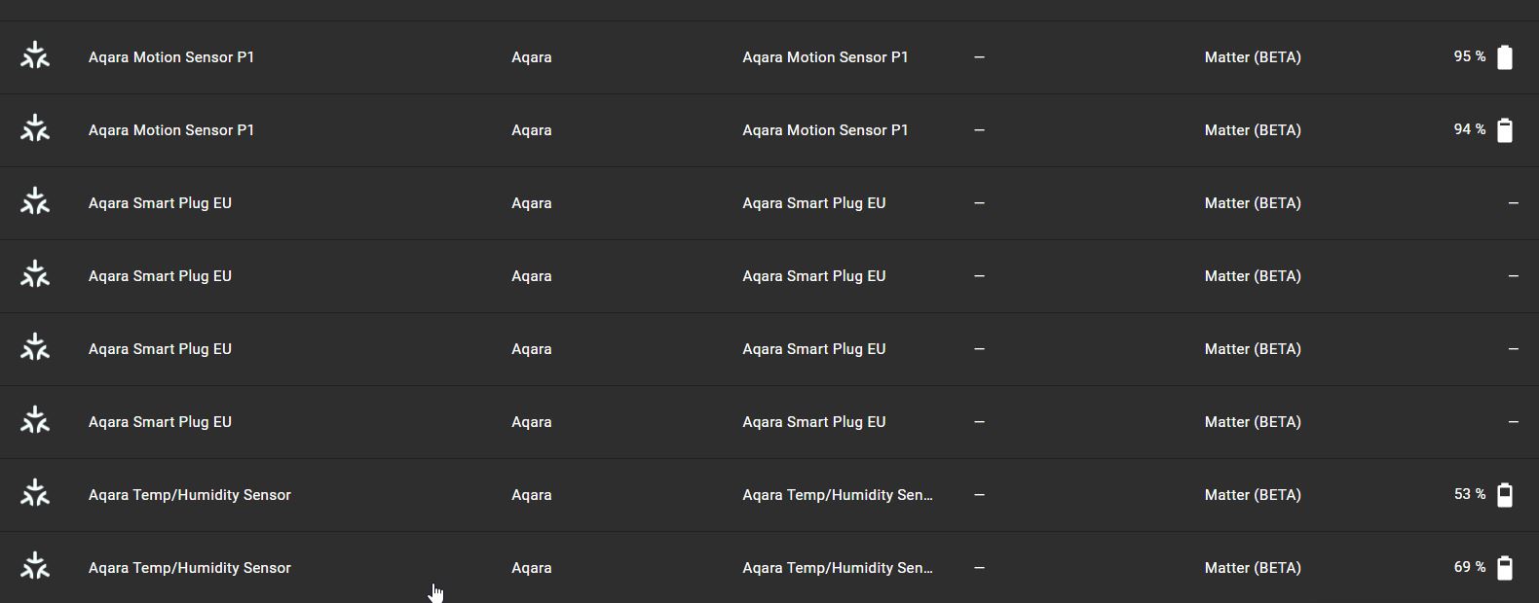Click the Matter icon in the 69 % battery row

[35, 566]
